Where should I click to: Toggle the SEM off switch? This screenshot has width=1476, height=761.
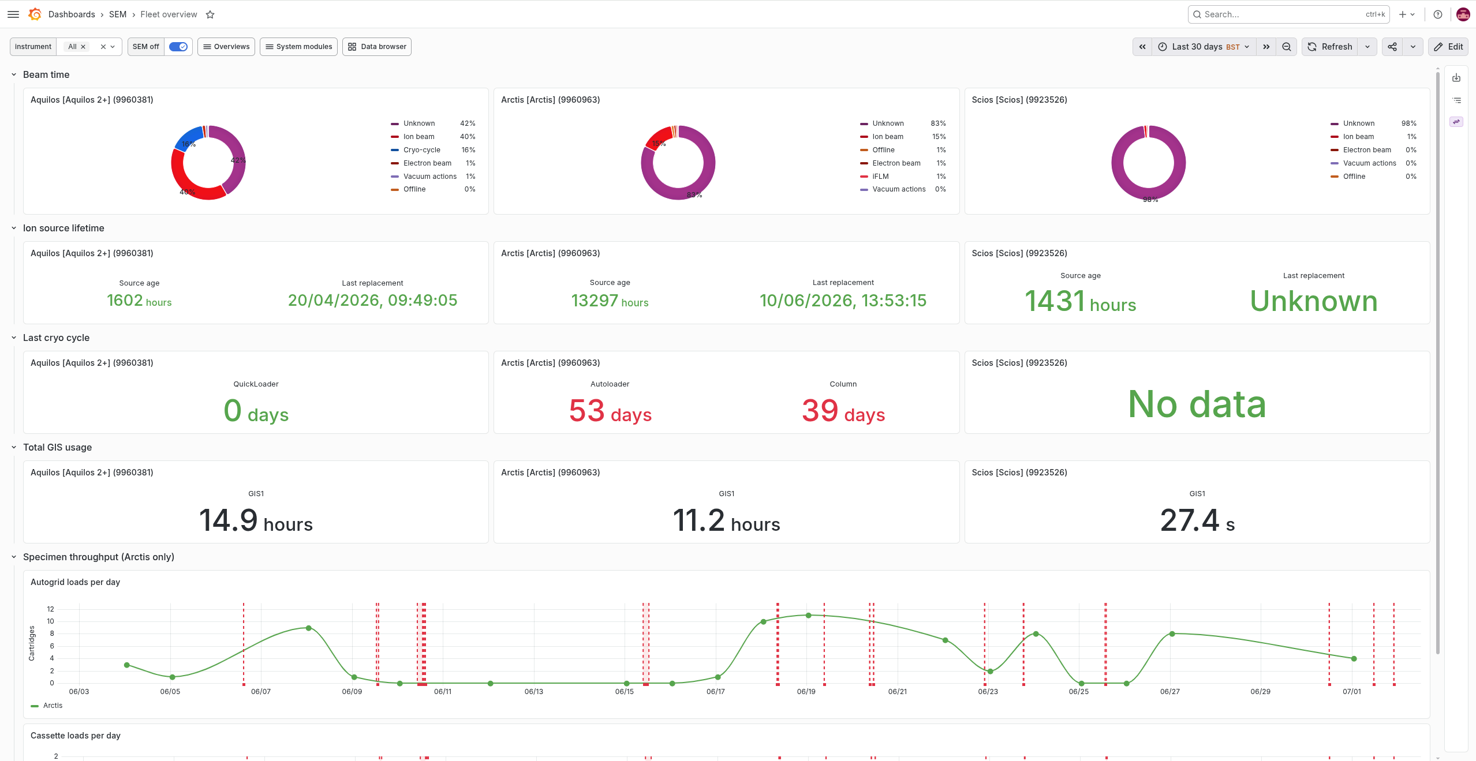click(178, 47)
